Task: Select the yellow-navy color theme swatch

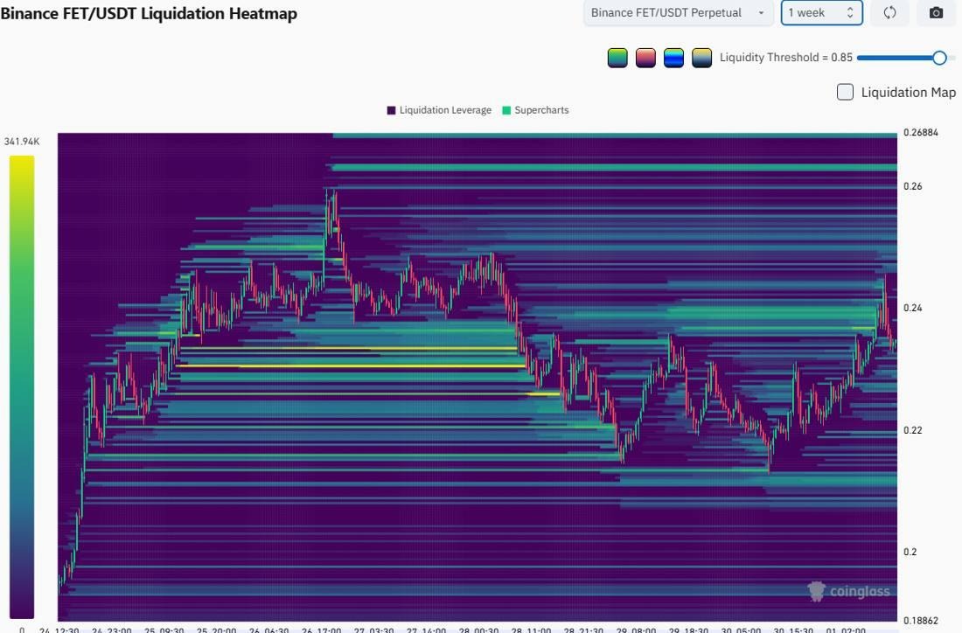Action: 702,58
